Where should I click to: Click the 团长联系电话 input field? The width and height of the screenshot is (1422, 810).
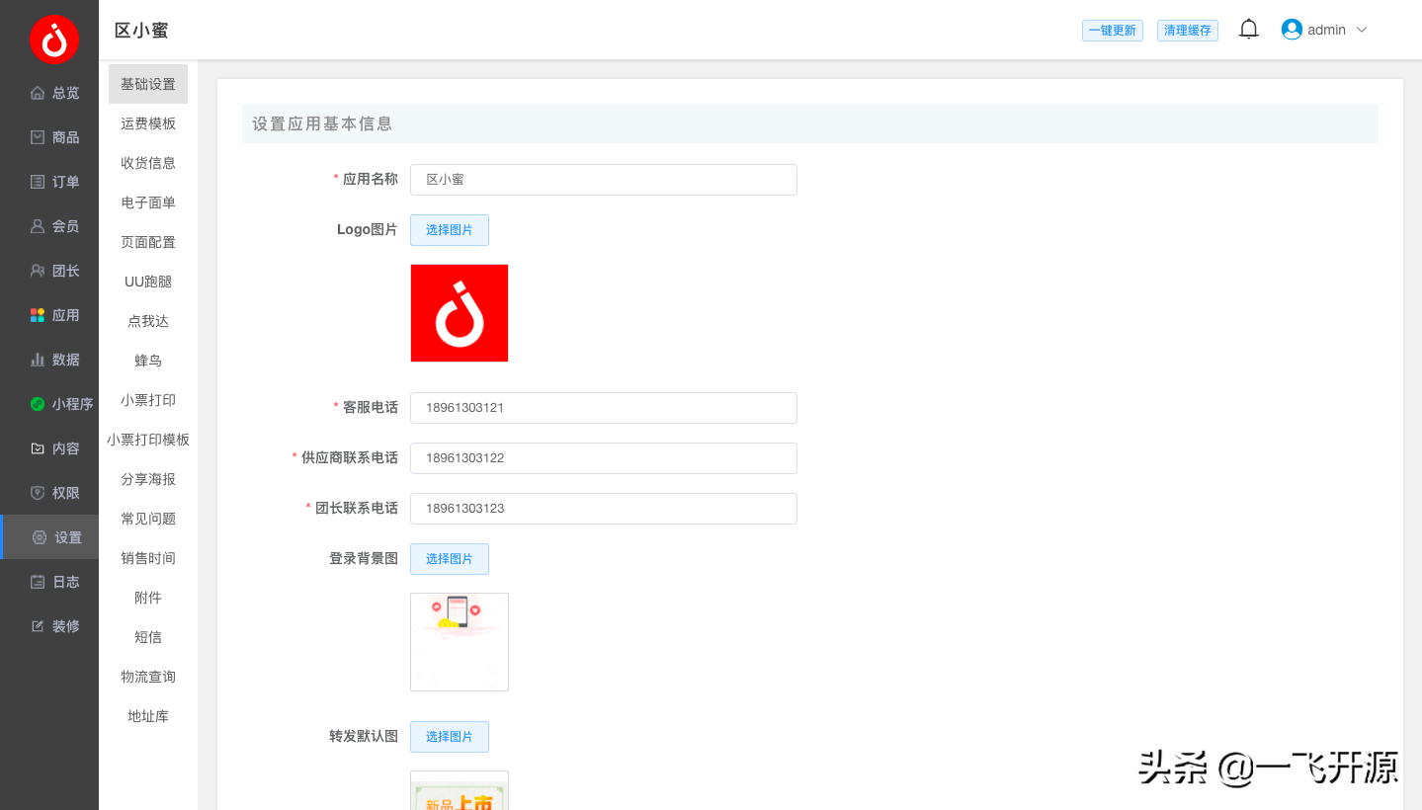click(604, 509)
